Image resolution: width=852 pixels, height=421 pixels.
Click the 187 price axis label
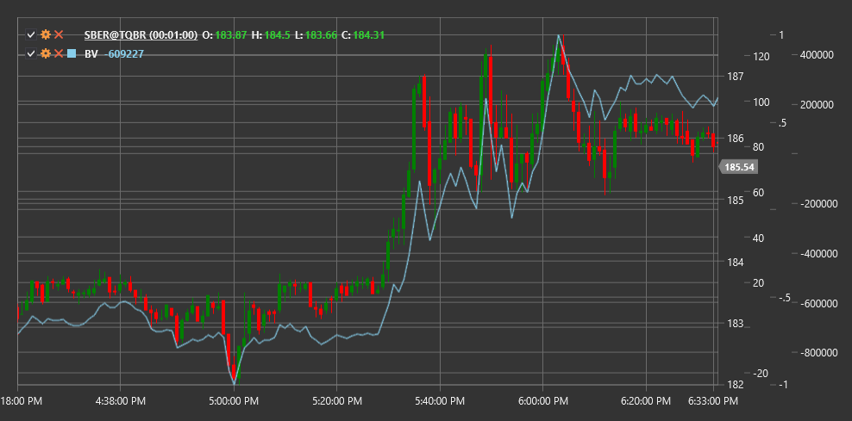click(736, 77)
